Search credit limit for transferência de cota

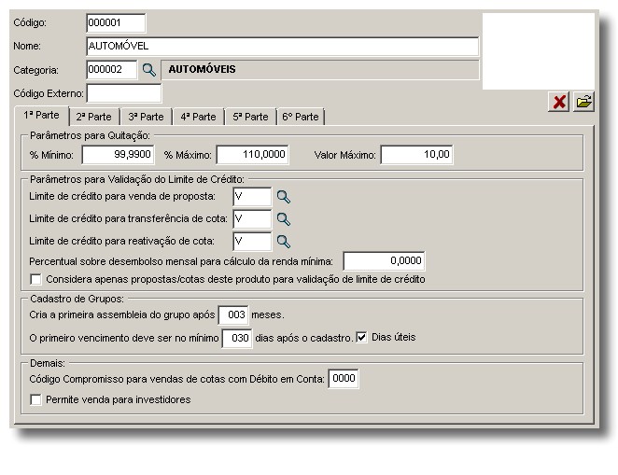[x=284, y=219]
